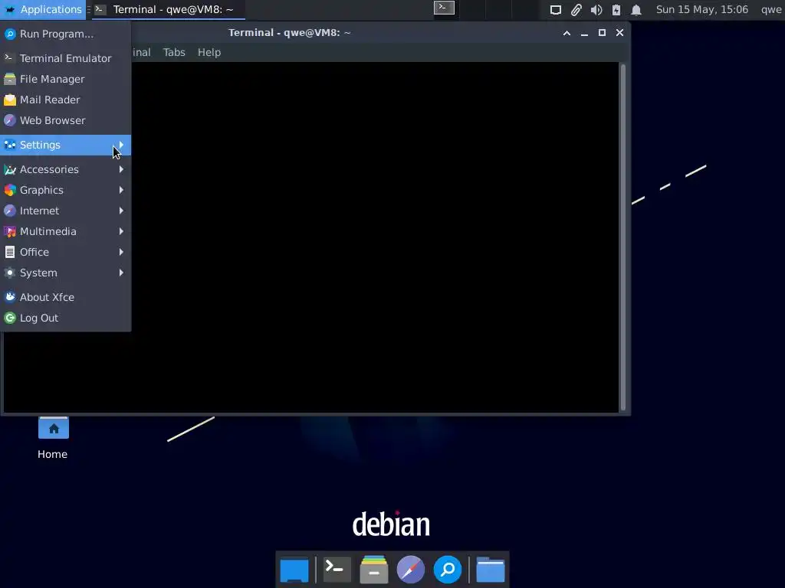Open the Help menu in Terminal
The width and height of the screenshot is (785, 588).
pos(209,52)
